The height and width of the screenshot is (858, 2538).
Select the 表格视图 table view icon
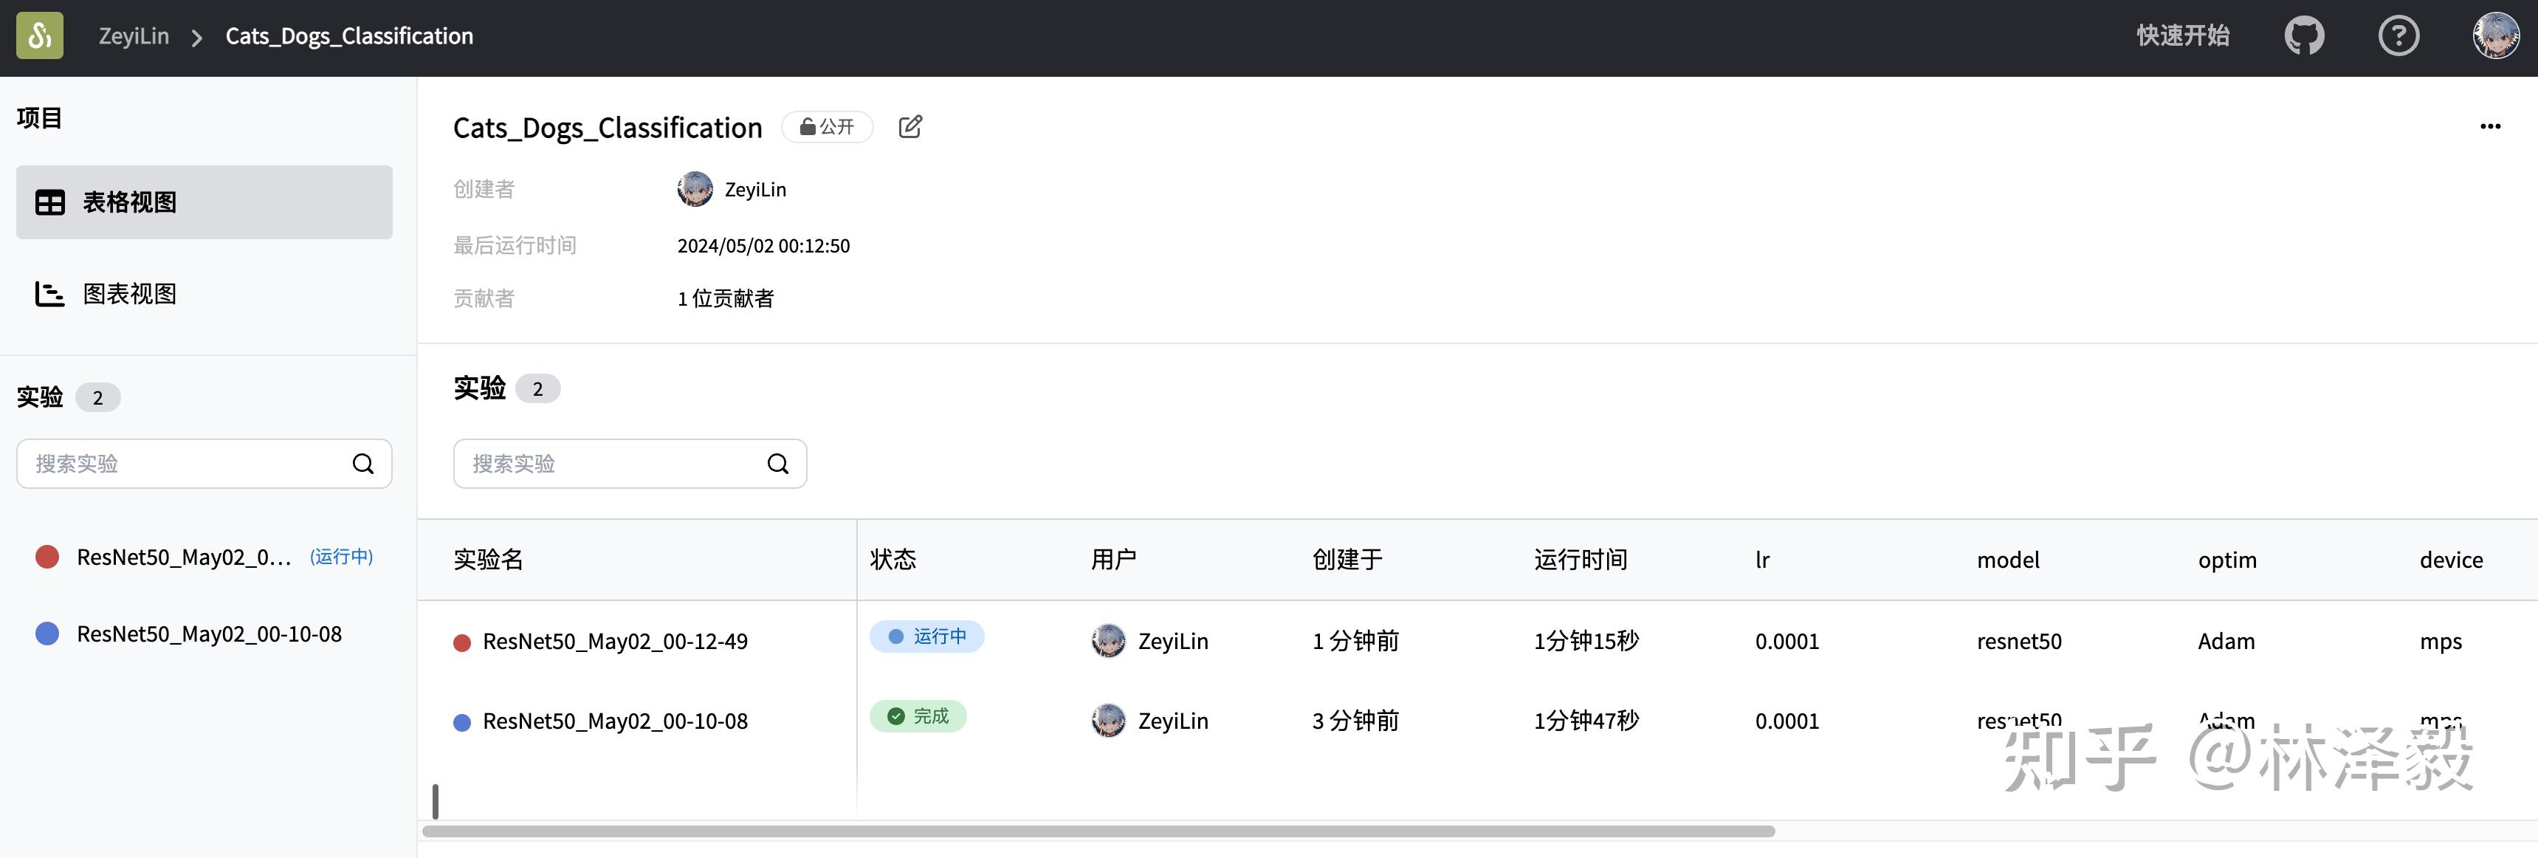click(49, 202)
